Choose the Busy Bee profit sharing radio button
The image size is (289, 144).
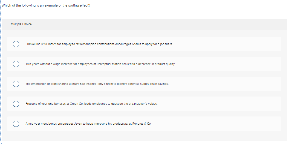click(16, 84)
